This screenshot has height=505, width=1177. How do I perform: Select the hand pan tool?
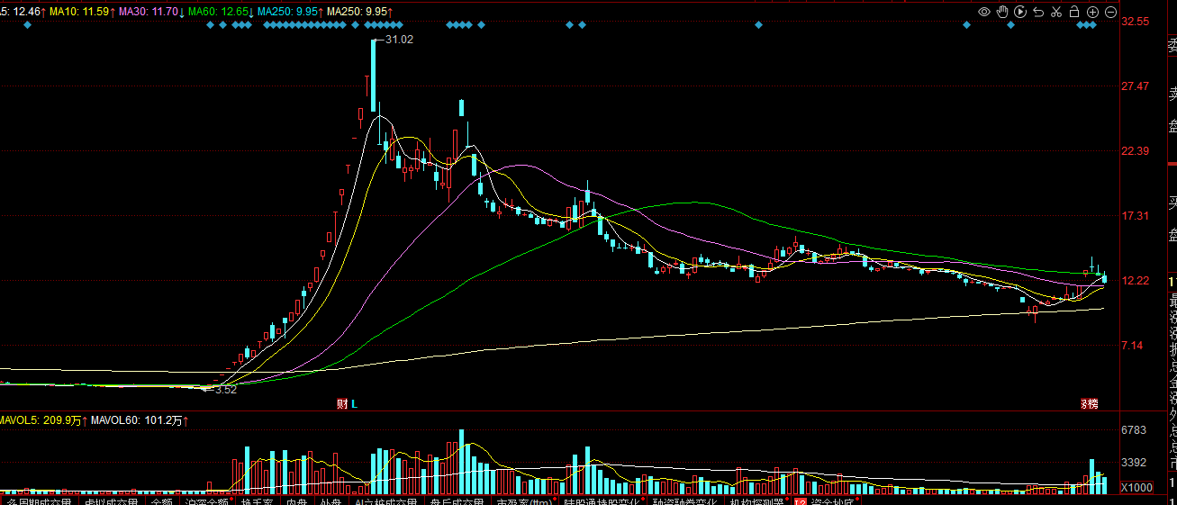coord(1002,12)
